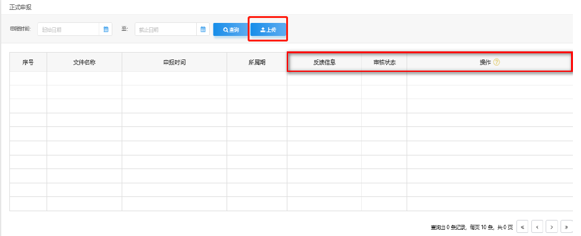The image size is (581, 236).
Task: Open the 起始日期 calendar picker icon
Action: (106, 29)
